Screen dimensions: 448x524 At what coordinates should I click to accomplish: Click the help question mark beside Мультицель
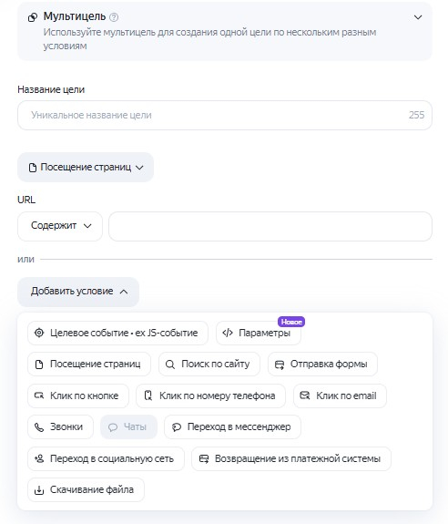coord(114,17)
